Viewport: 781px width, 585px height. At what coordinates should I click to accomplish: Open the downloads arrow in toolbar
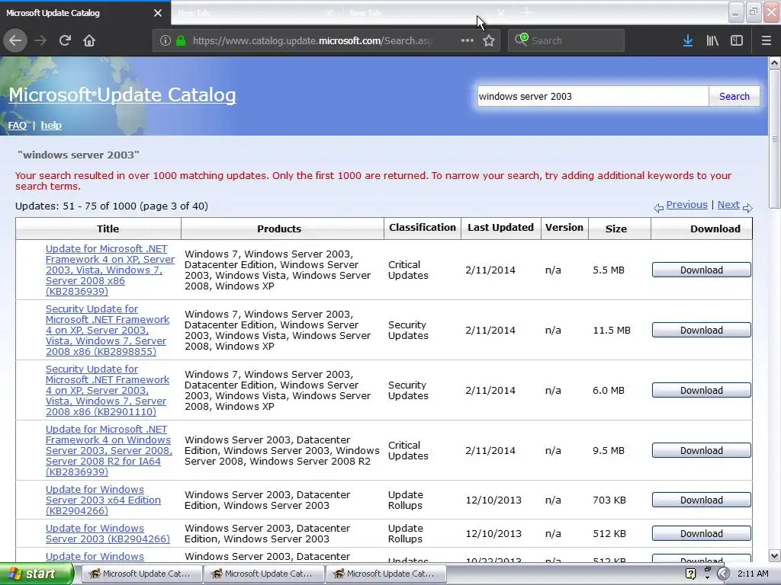pos(688,40)
